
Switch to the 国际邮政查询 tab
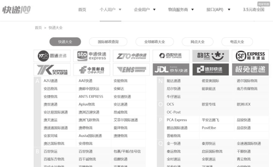tap(108, 42)
